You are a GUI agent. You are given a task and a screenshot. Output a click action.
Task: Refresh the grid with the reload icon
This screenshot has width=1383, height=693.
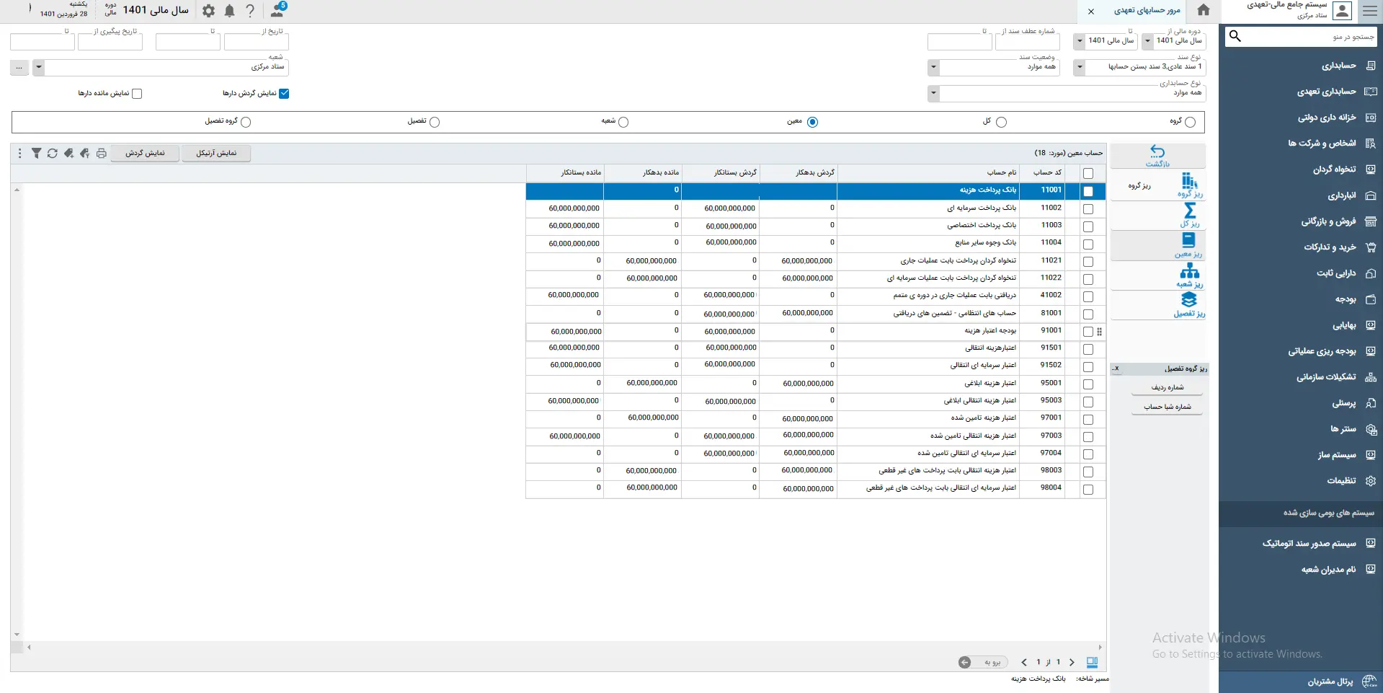click(53, 154)
